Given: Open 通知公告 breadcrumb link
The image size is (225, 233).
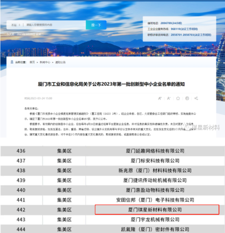Looking at the screenshot, I should coord(60,62).
